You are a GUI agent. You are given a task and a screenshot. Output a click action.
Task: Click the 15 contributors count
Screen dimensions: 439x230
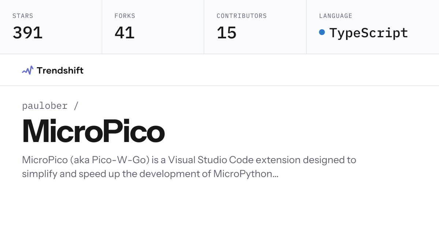[x=226, y=33]
